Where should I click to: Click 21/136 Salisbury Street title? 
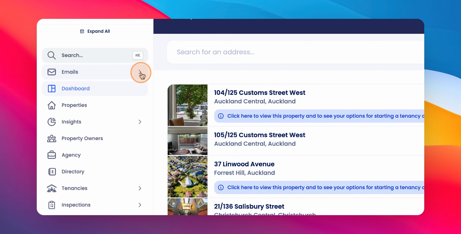tap(249, 206)
